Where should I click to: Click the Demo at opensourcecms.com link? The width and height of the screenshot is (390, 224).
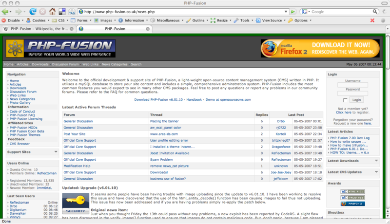(x=228, y=100)
